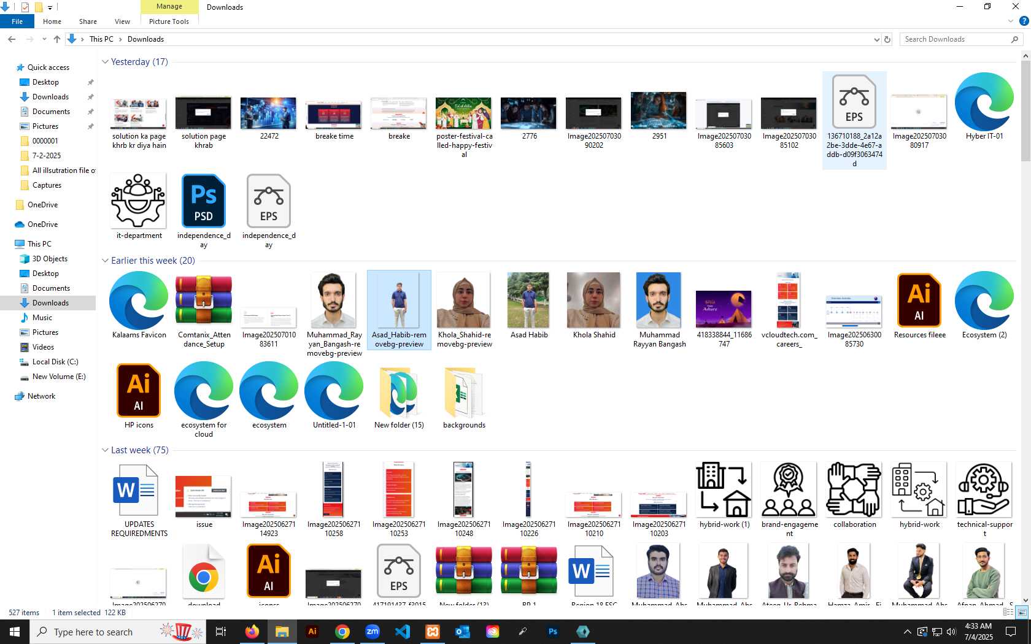1031x644 pixels.
Task: Select the independence_day PSD file icon
Action: pyautogui.click(x=204, y=201)
